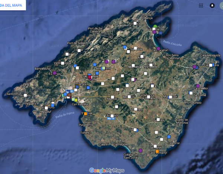Select the white square marker at Sóller

pos(79,50)
